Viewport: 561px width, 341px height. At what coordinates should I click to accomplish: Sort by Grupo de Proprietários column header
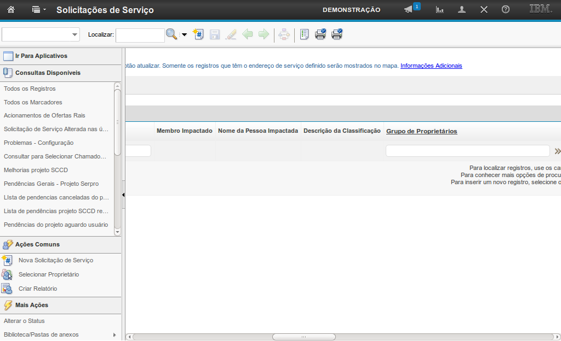click(421, 131)
